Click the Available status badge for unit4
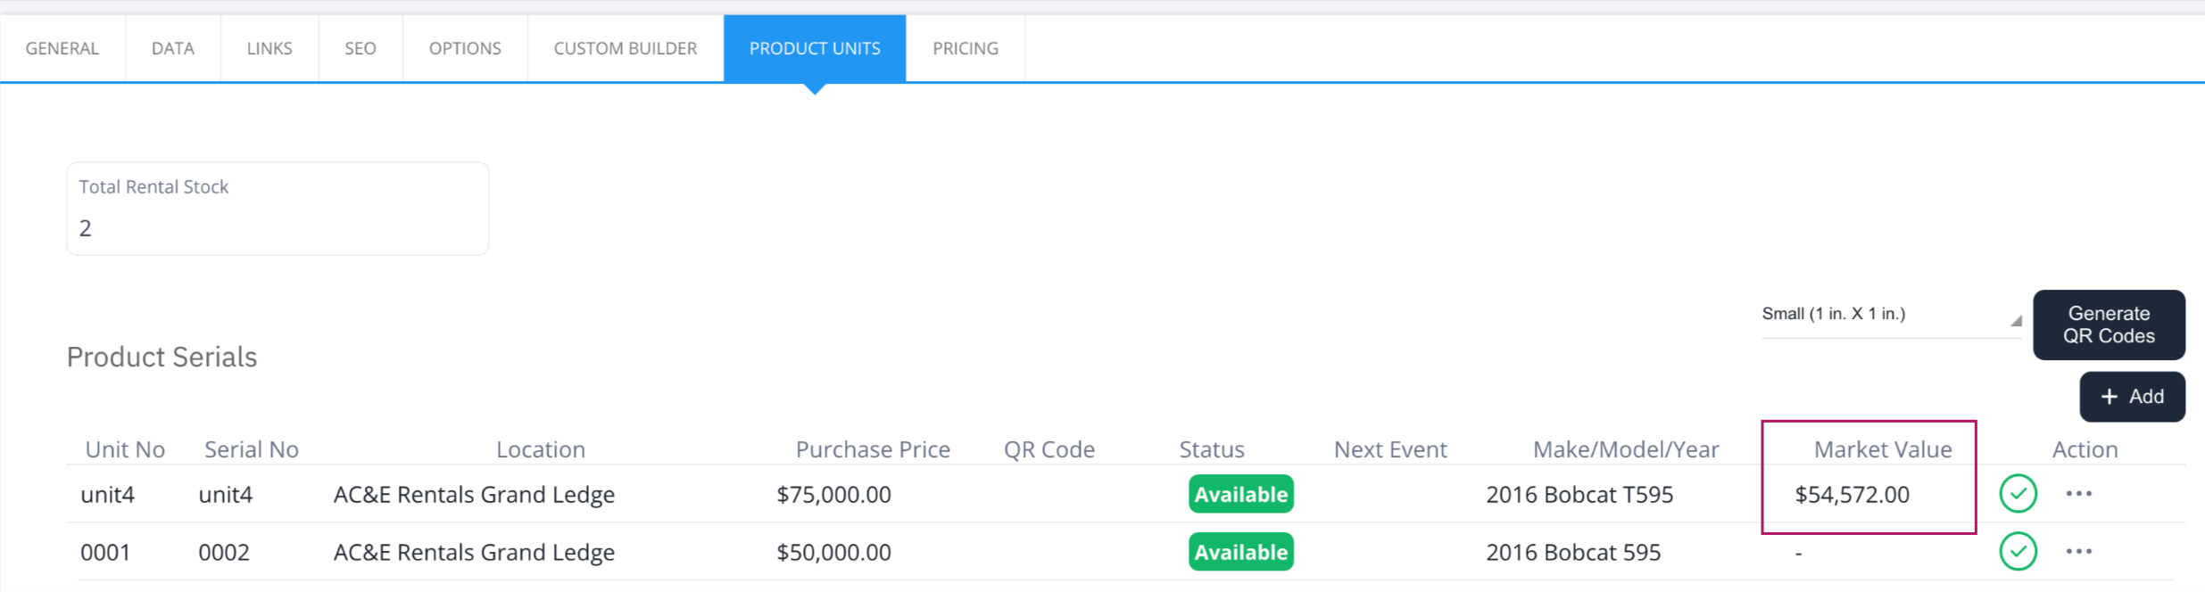Image resolution: width=2205 pixels, height=592 pixels. click(x=1241, y=494)
